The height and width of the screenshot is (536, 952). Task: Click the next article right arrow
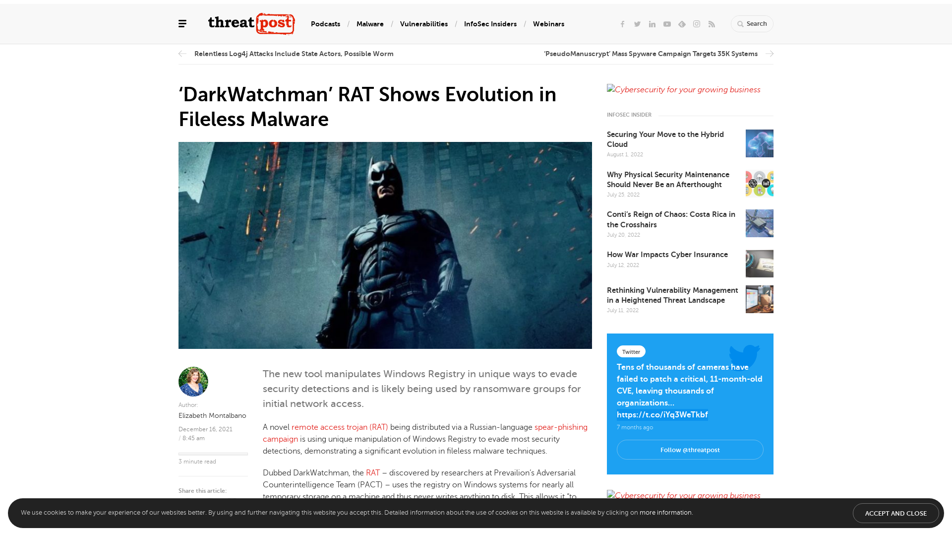point(770,54)
